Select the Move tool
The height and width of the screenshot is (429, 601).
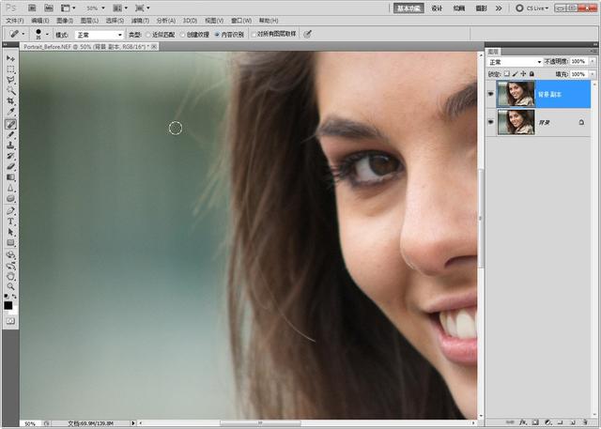coord(10,58)
